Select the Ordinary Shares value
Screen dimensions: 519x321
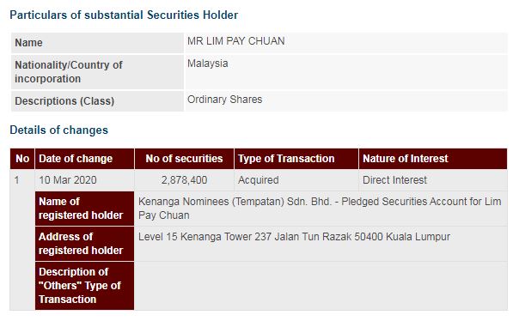tap(225, 100)
